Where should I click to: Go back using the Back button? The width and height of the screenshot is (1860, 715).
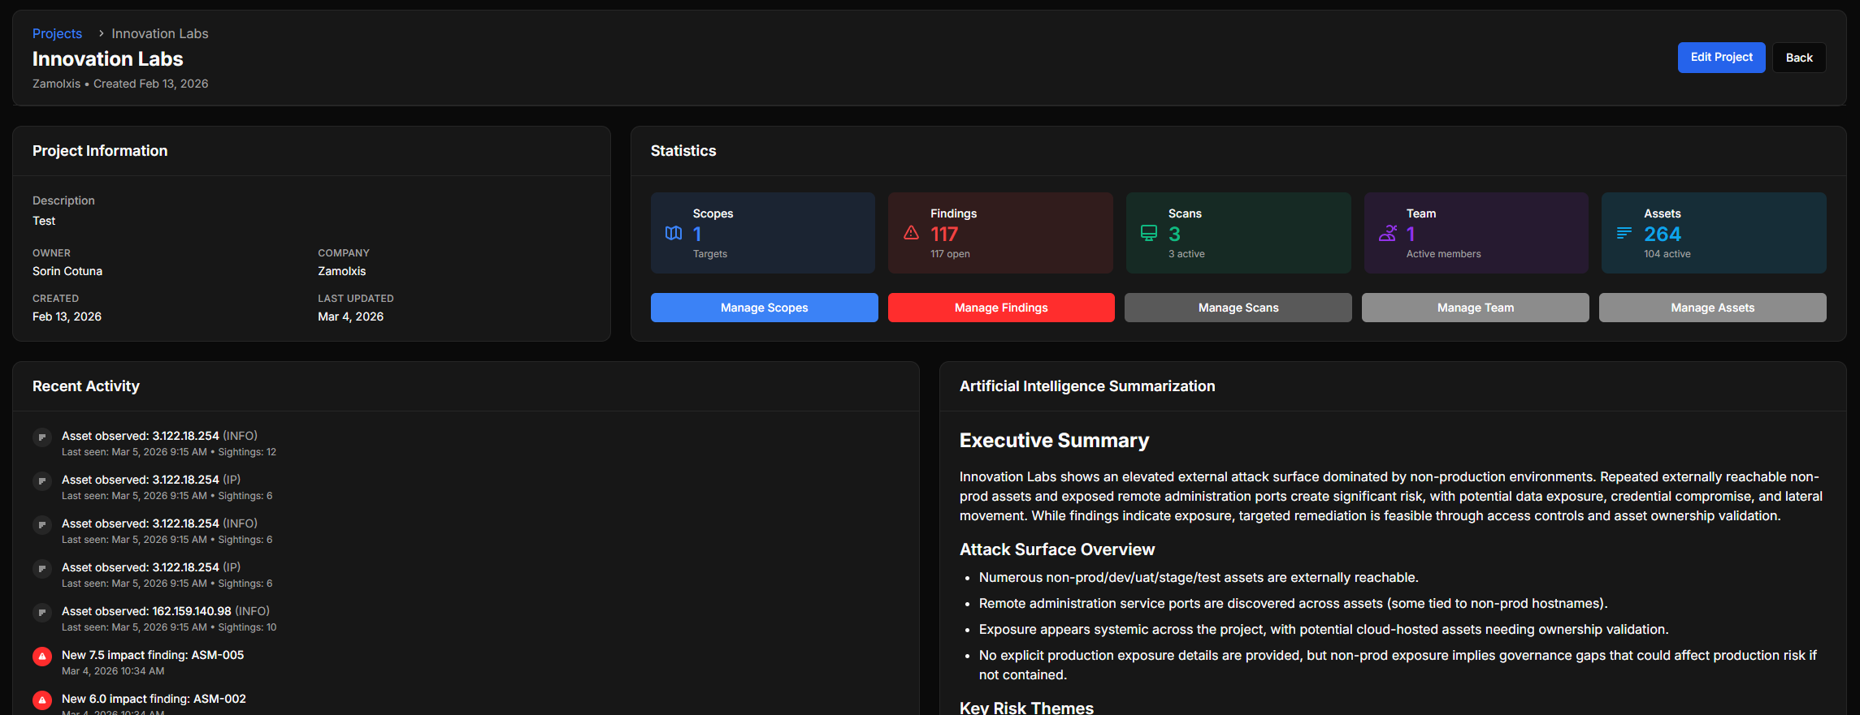1798,58
